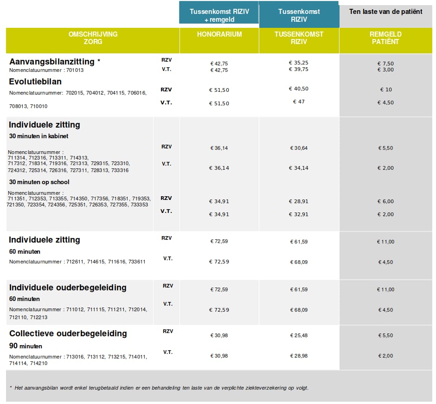This screenshot has width=436, height=404.
Task: Select the '€ 6,00' school remgeld value
Action: (385, 201)
